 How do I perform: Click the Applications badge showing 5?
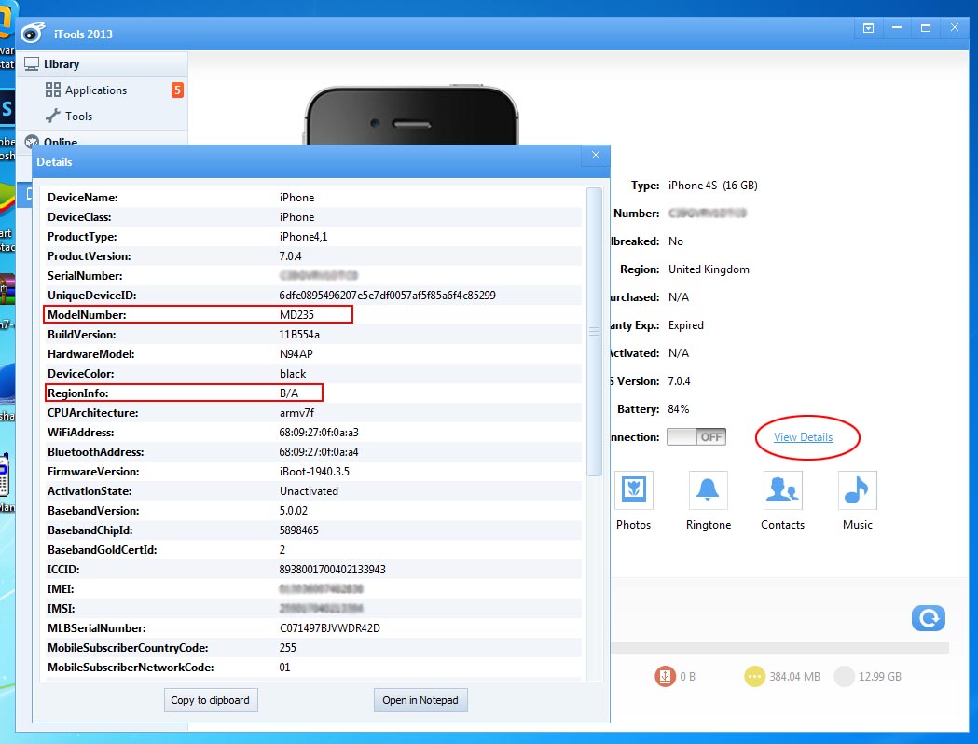pos(177,90)
